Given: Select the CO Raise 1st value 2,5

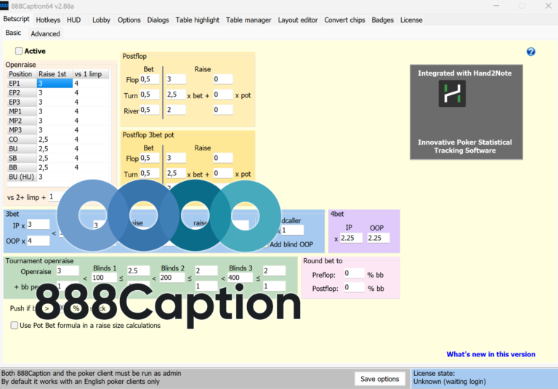Looking at the screenshot, I should coord(54,140).
